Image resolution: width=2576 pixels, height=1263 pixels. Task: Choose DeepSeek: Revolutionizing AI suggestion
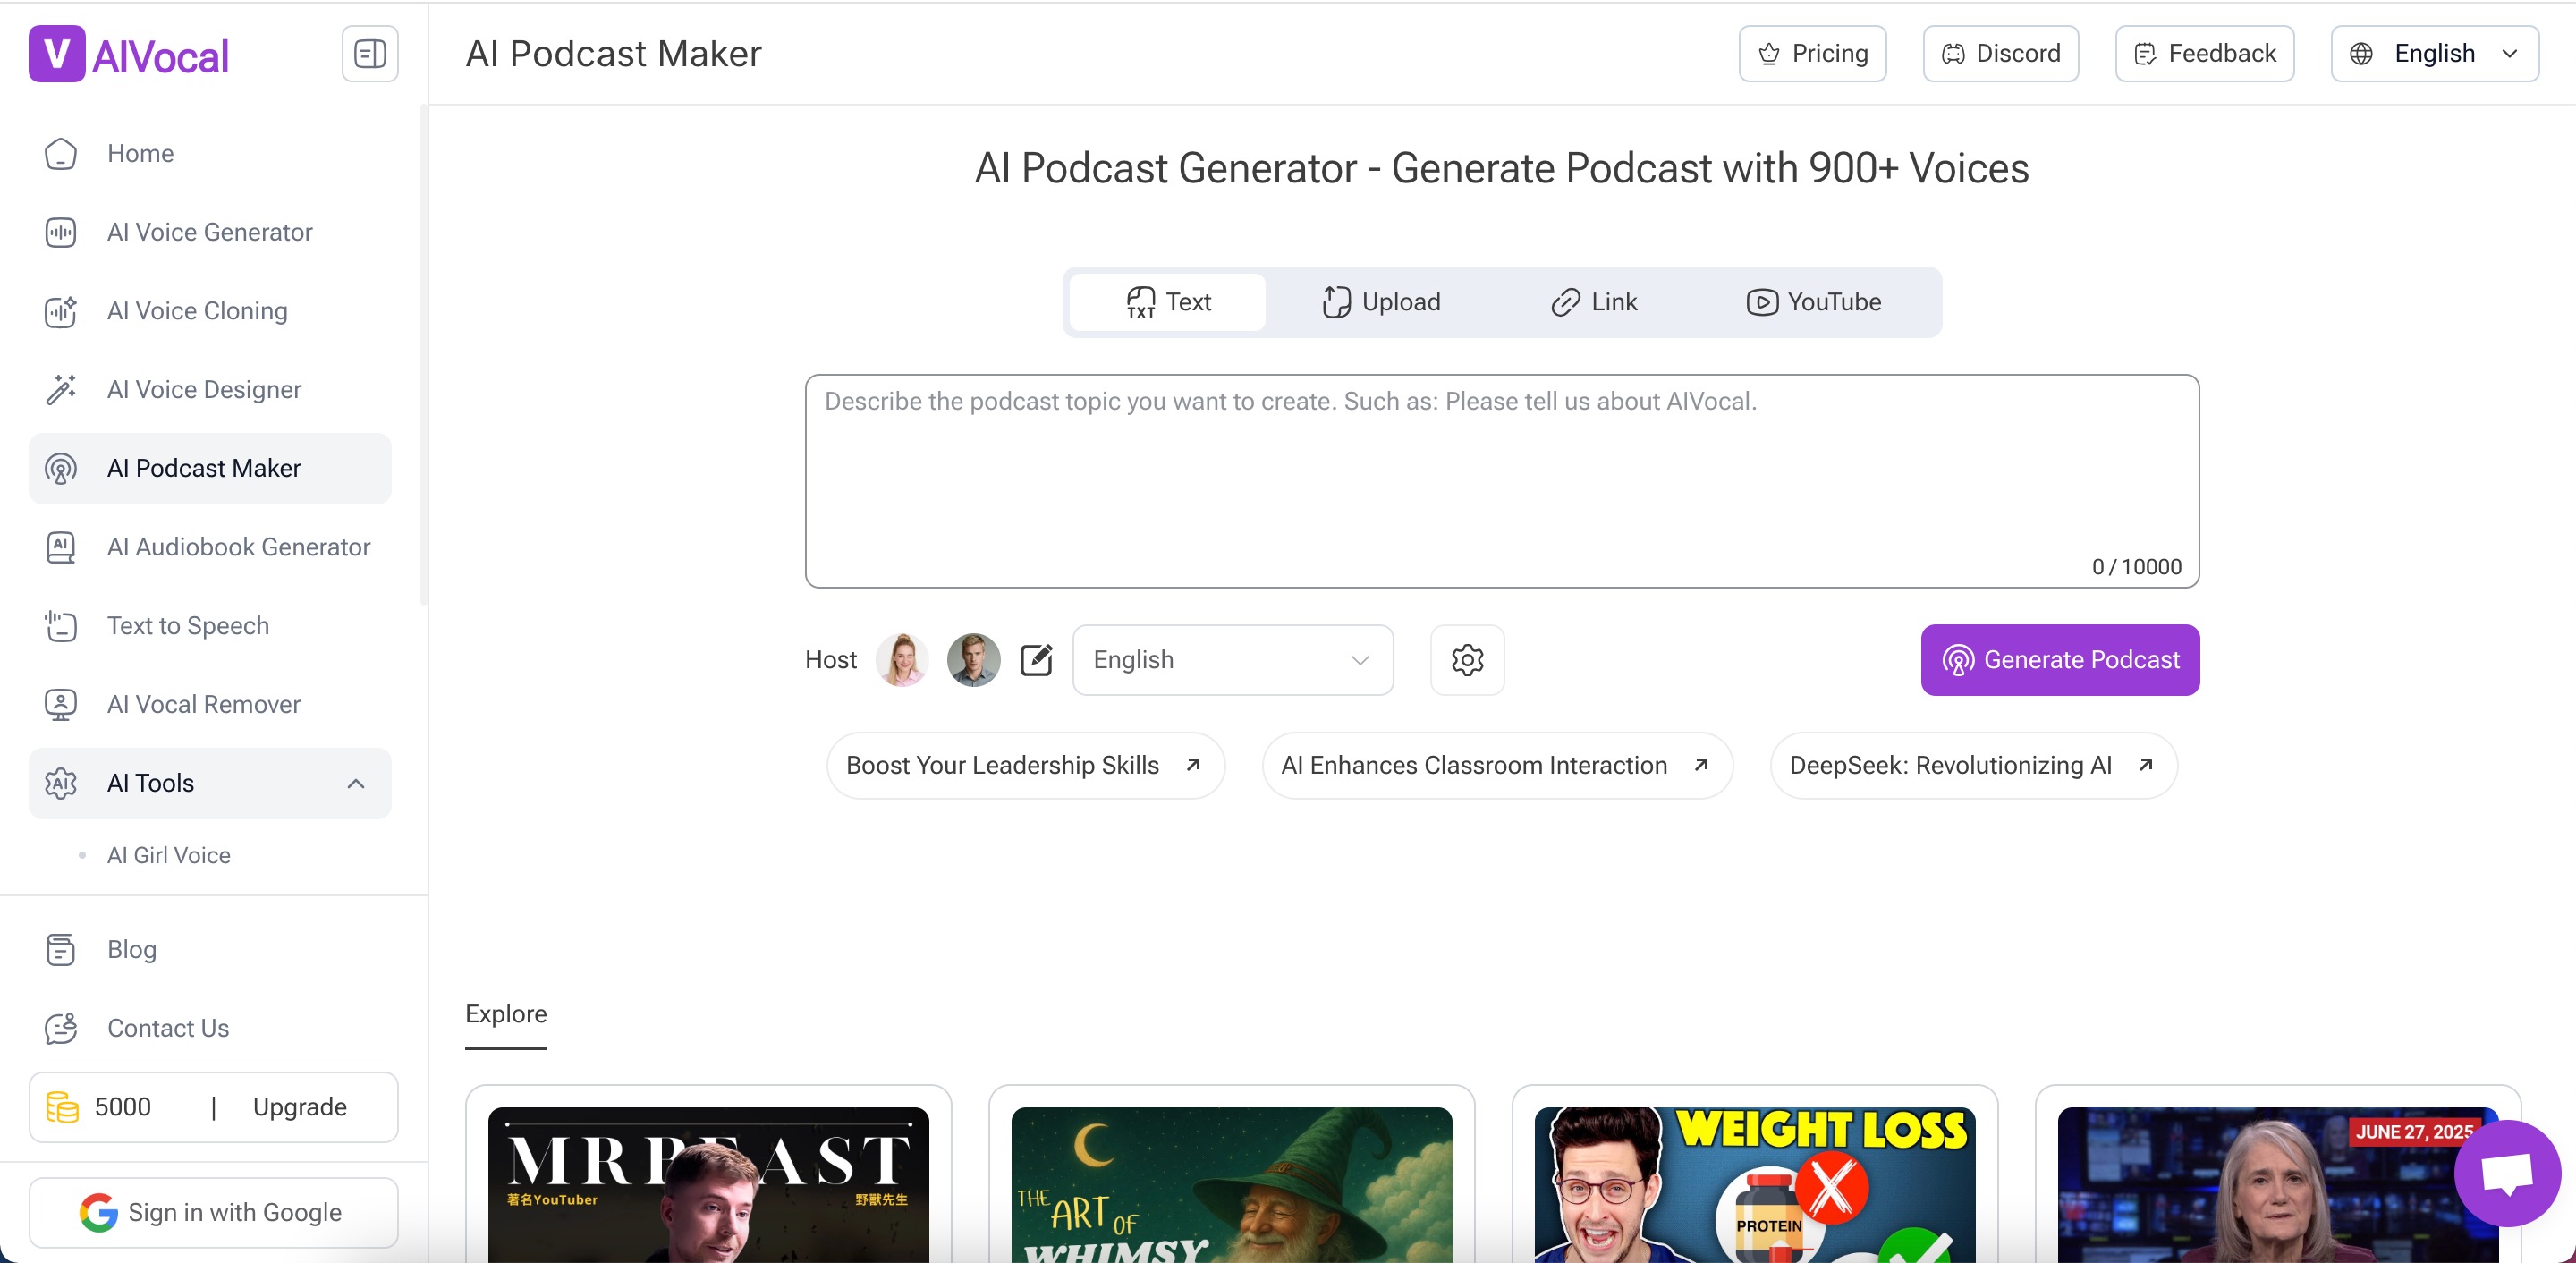point(1973,765)
